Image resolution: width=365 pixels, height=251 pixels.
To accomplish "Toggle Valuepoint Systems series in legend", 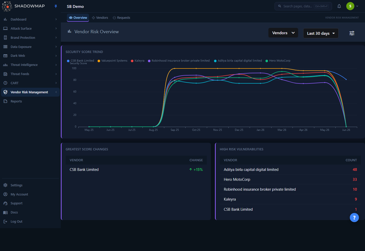I will pos(112,61).
